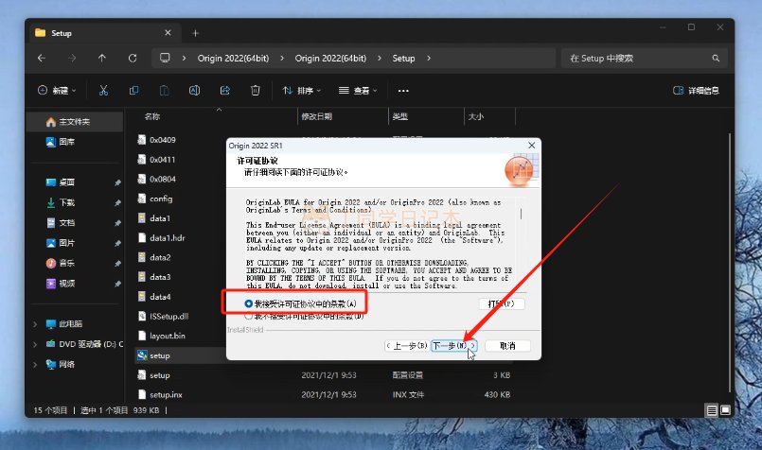The image size is (762, 450).
Task: Click the Rename icon in Explorer toolbar
Action: click(194, 91)
